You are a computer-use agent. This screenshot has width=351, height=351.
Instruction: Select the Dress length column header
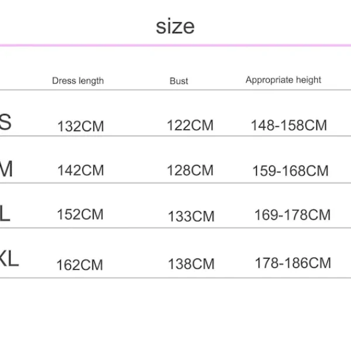pyautogui.click(x=78, y=81)
